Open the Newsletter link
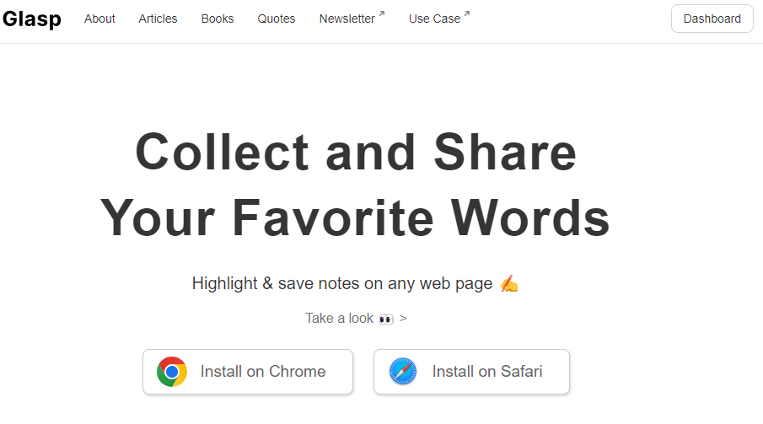This screenshot has height=424, width=763. pyautogui.click(x=347, y=19)
